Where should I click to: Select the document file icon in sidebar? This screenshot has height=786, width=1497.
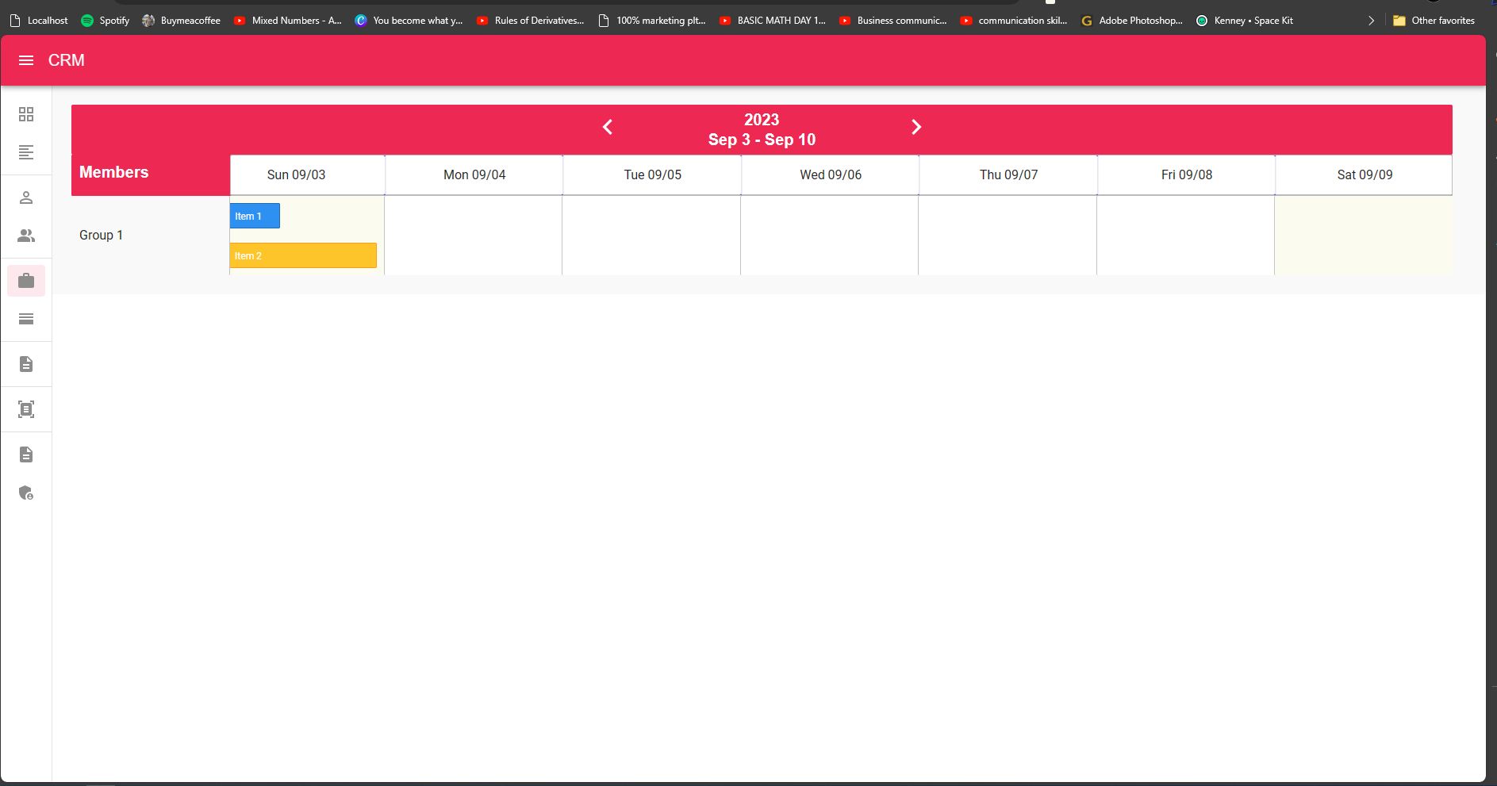(x=26, y=364)
